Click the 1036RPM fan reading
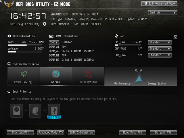Image resolution: width=184 pixels, height=138 pixels. tap(137, 42)
